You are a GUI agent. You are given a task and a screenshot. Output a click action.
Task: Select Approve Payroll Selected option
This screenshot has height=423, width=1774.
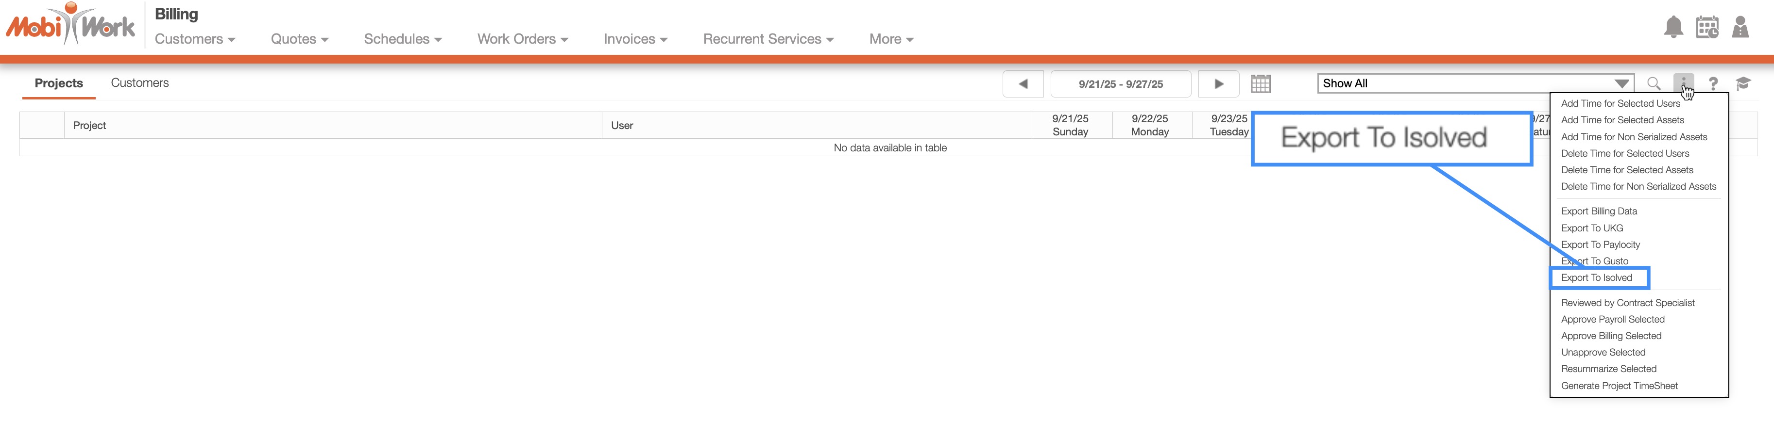(1612, 320)
